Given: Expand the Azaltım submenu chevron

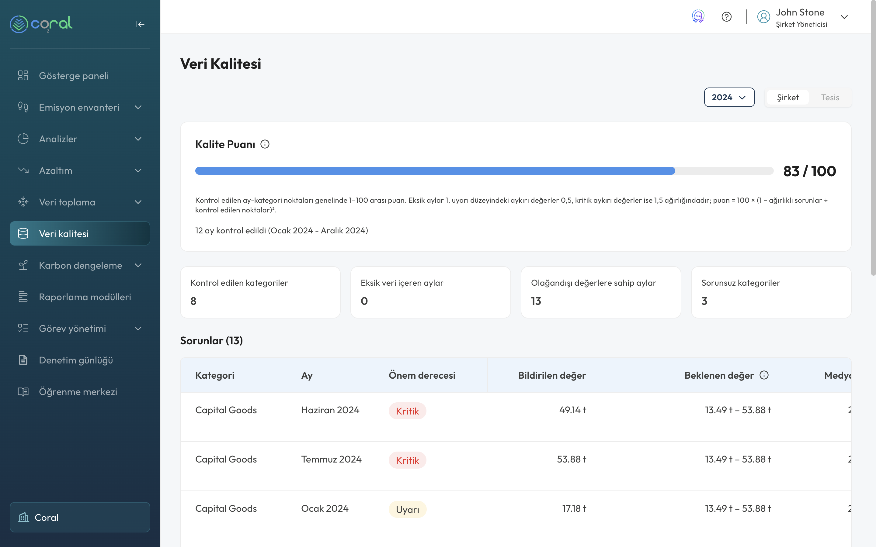Looking at the screenshot, I should coord(138,170).
